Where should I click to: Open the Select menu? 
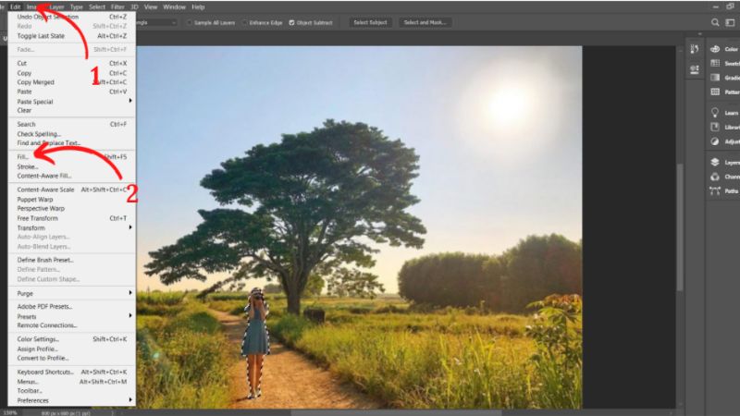[x=97, y=7]
